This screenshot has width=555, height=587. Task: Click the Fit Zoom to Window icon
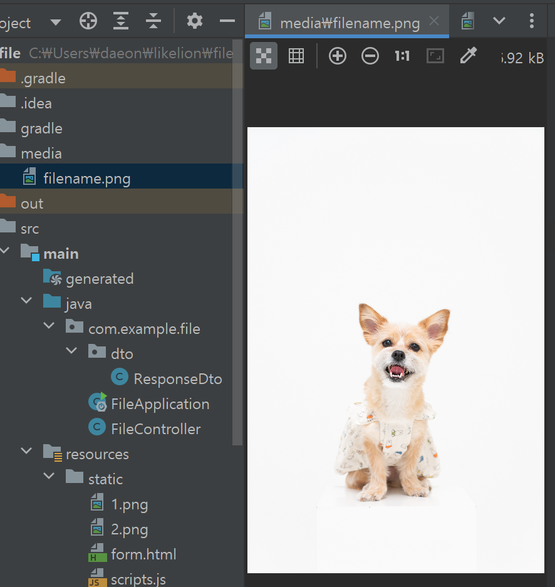(x=435, y=56)
